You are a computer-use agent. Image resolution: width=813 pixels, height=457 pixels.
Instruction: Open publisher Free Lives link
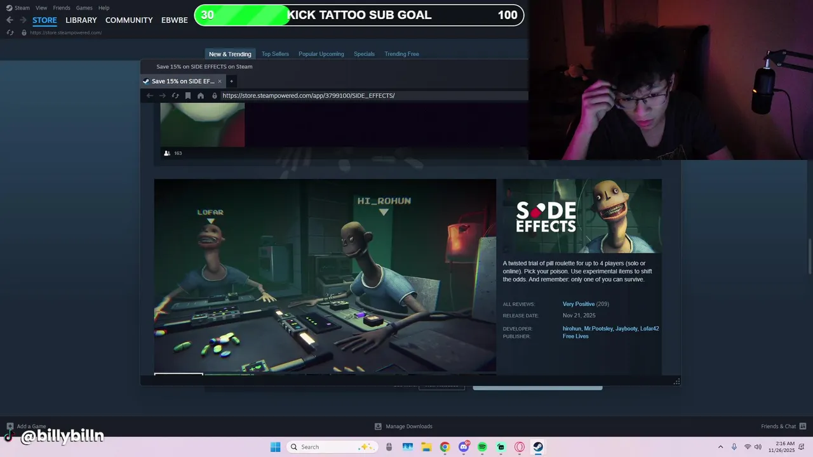coord(575,336)
